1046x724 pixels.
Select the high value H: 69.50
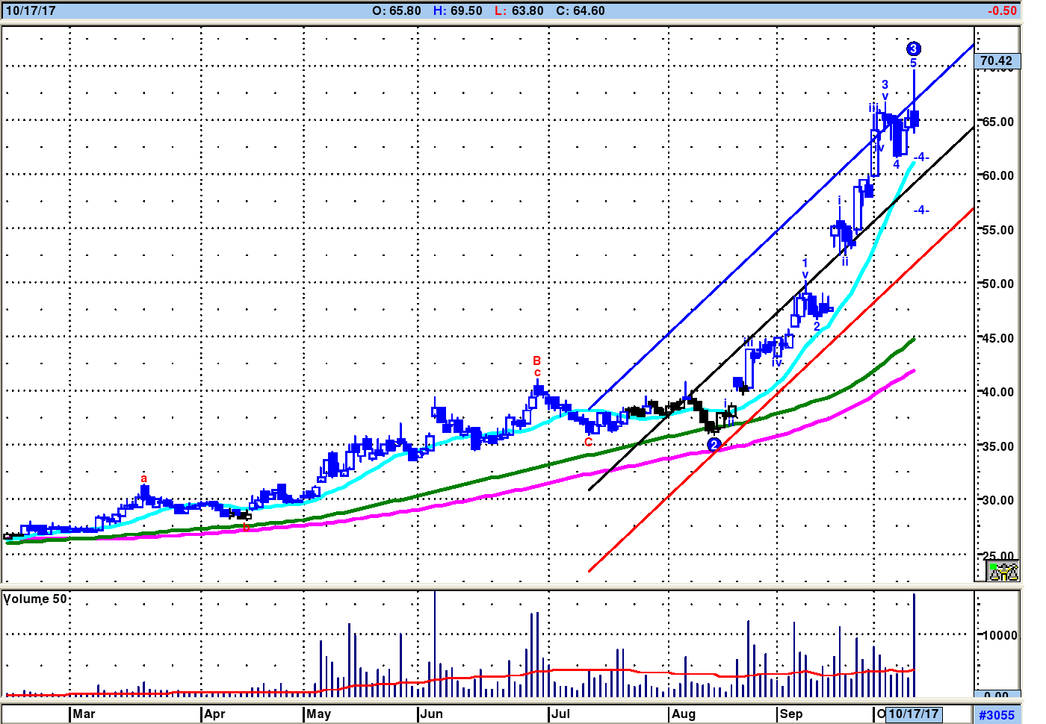(x=458, y=11)
